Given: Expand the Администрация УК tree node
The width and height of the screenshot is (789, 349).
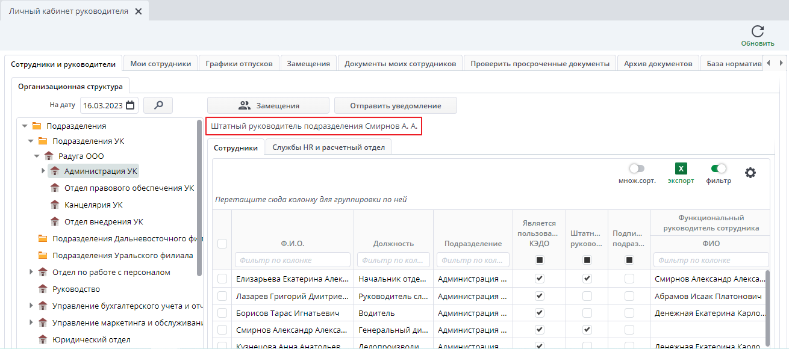Looking at the screenshot, I should click(x=43, y=171).
